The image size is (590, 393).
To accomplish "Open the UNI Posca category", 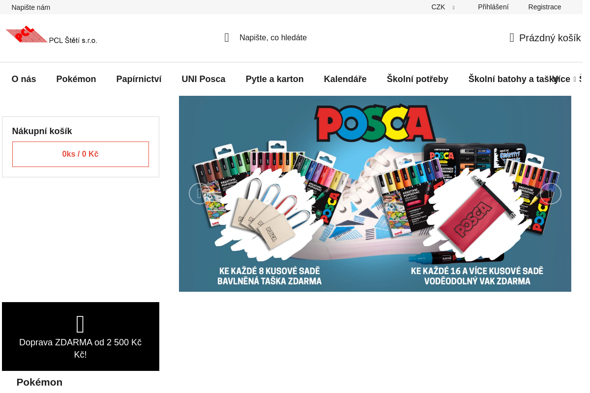I will click(204, 79).
